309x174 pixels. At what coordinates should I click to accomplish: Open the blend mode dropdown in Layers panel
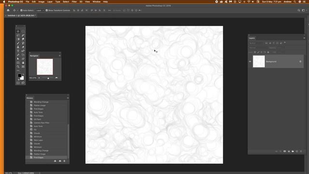(x=258, y=47)
